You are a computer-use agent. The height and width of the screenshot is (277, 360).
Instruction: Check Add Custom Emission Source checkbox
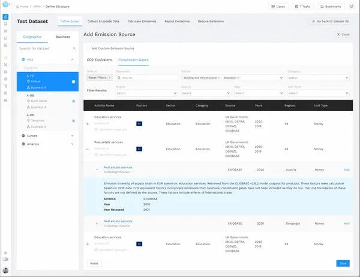click(89, 48)
